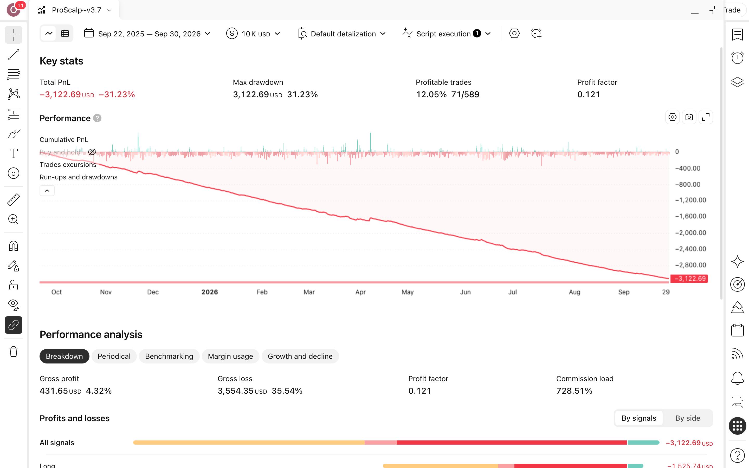749x468 pixels.
Task: Open performance chart settings hexagon
Action: pos(672,117)
